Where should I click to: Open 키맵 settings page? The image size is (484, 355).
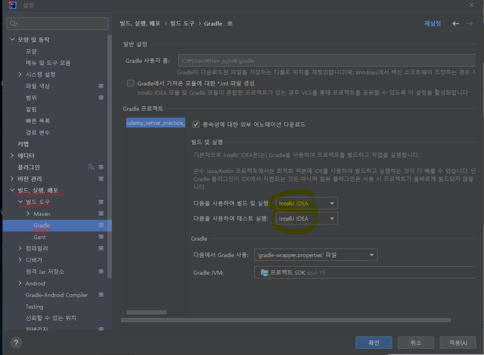tap(23, 144)
